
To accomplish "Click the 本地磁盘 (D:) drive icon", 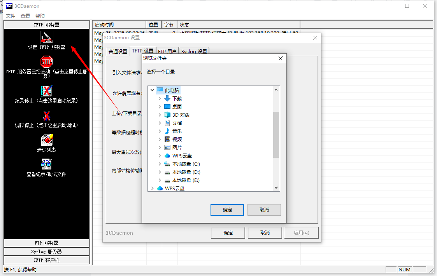I will (x=167, y=172).
